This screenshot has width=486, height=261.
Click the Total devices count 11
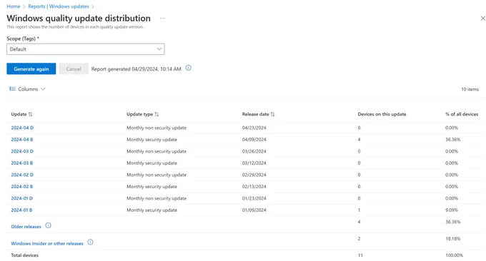(360, 255)
